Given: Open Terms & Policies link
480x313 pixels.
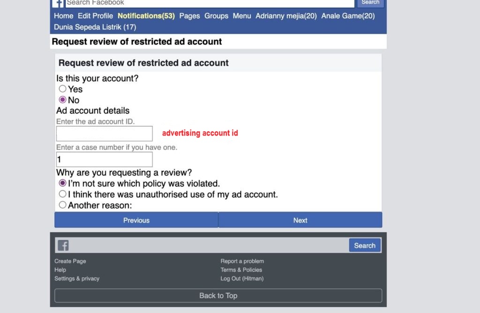Looking at the screenshot, I should [241, 270].
